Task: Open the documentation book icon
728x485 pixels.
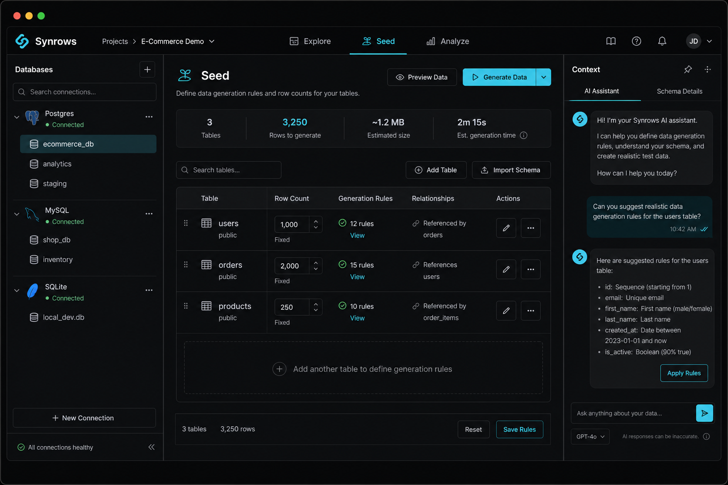Action: 611,41
